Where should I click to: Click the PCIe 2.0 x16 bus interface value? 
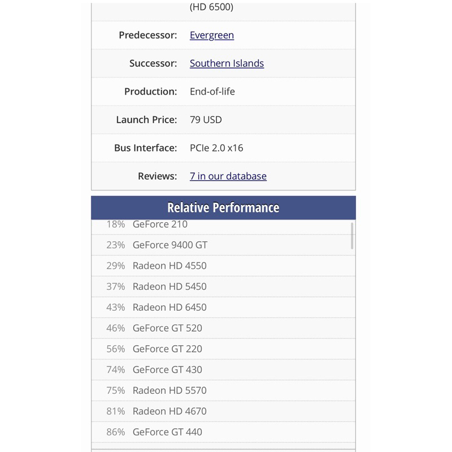point(216,148)
